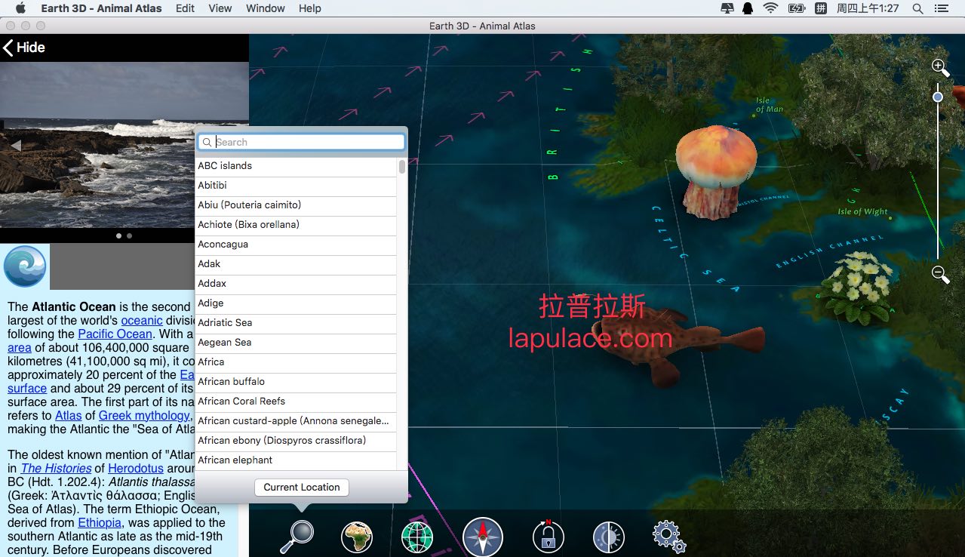
Task: Click the magnifying glass search tool
Action: click(x=296, y=536)
